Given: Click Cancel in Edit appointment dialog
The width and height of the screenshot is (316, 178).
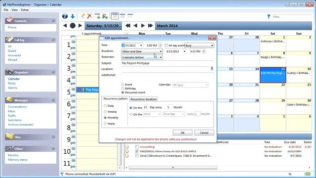Looking at the screenshot, I should 204,133.
